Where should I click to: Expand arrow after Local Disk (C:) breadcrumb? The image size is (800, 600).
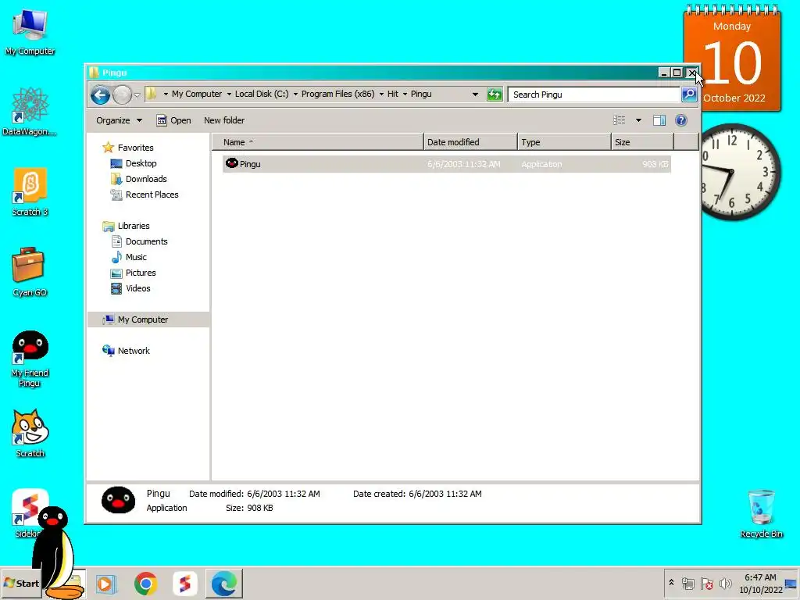pos(295,95)
